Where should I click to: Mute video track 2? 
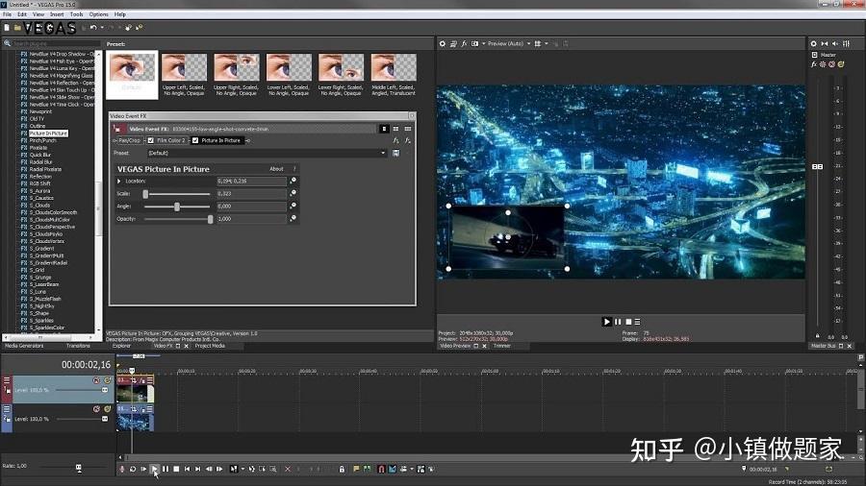[x=96, y=409]
